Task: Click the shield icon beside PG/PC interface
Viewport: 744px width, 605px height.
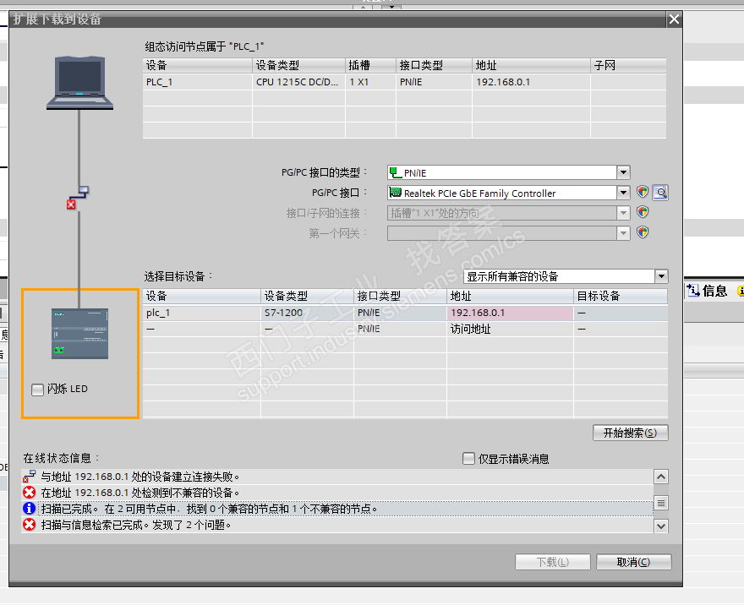Action: pos(643,192)
